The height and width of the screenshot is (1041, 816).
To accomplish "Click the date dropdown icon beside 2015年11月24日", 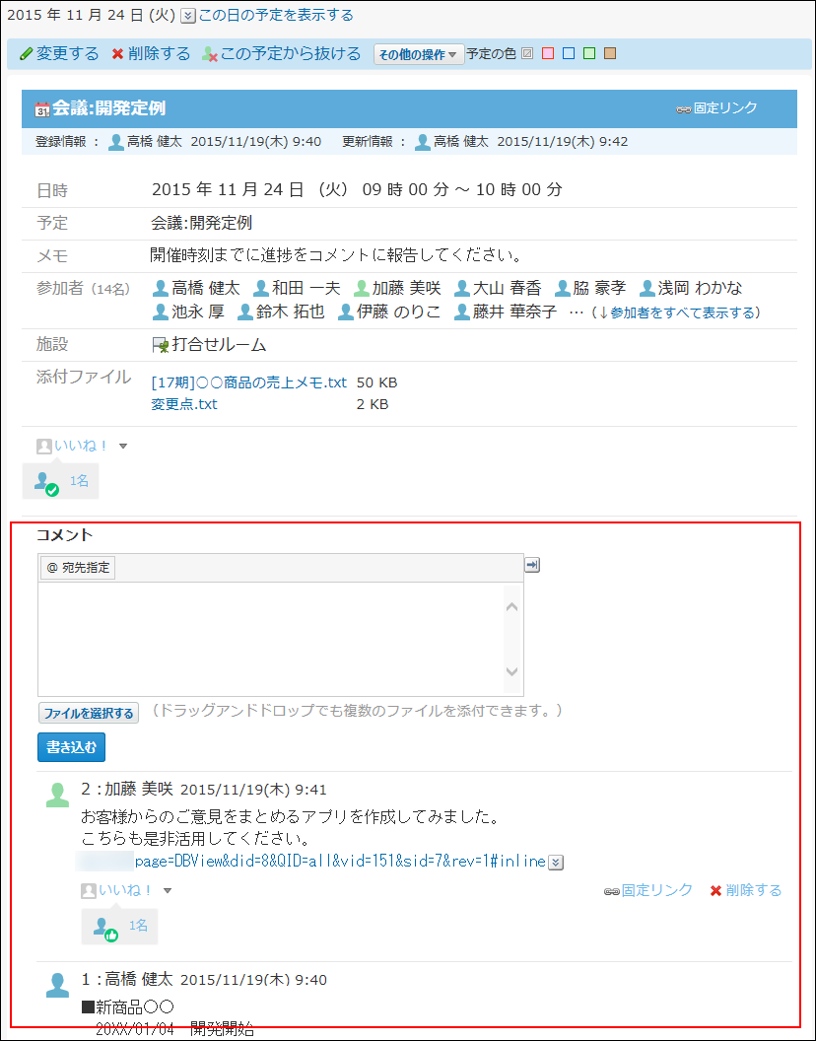I will point(188,15).
